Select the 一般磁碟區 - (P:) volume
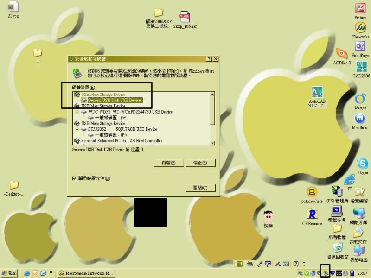371x278 pixels. tap(111, 135)
